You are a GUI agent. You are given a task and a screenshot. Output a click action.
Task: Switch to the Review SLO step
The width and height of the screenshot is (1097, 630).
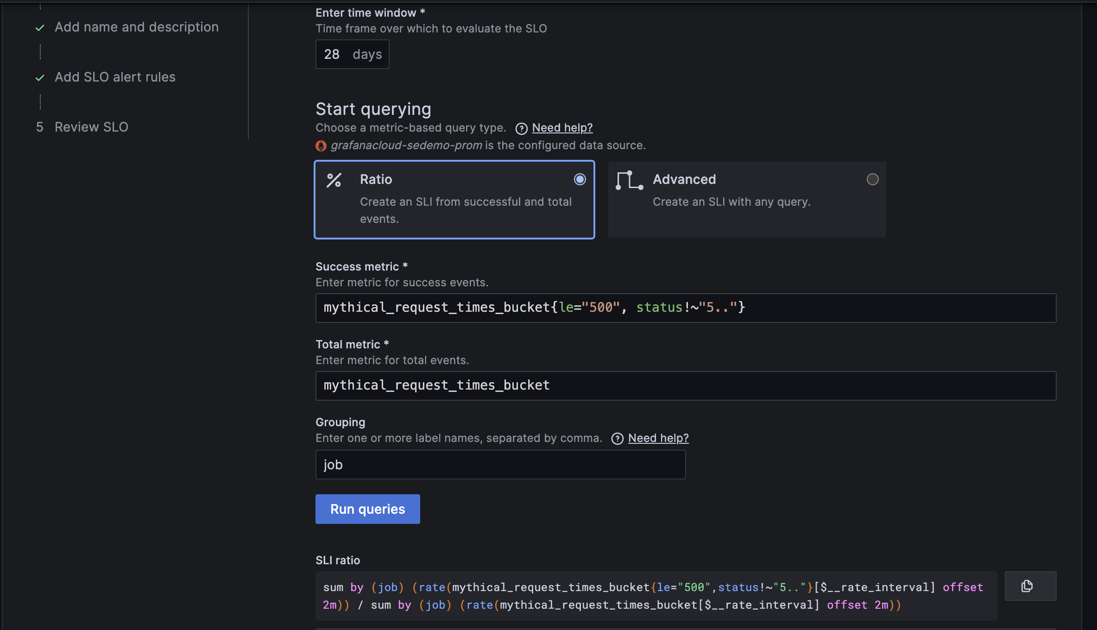pos(91,126)
